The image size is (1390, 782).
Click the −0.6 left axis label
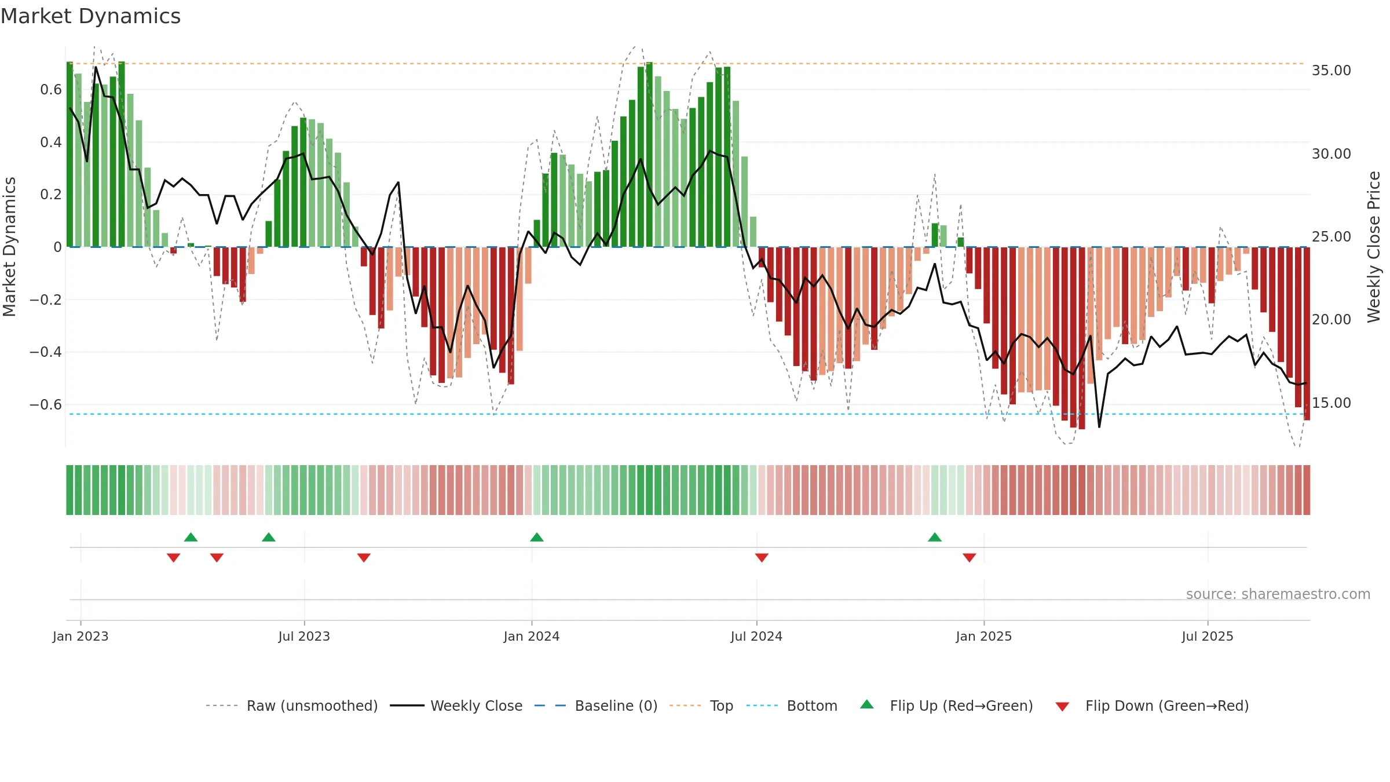(46, 404)
